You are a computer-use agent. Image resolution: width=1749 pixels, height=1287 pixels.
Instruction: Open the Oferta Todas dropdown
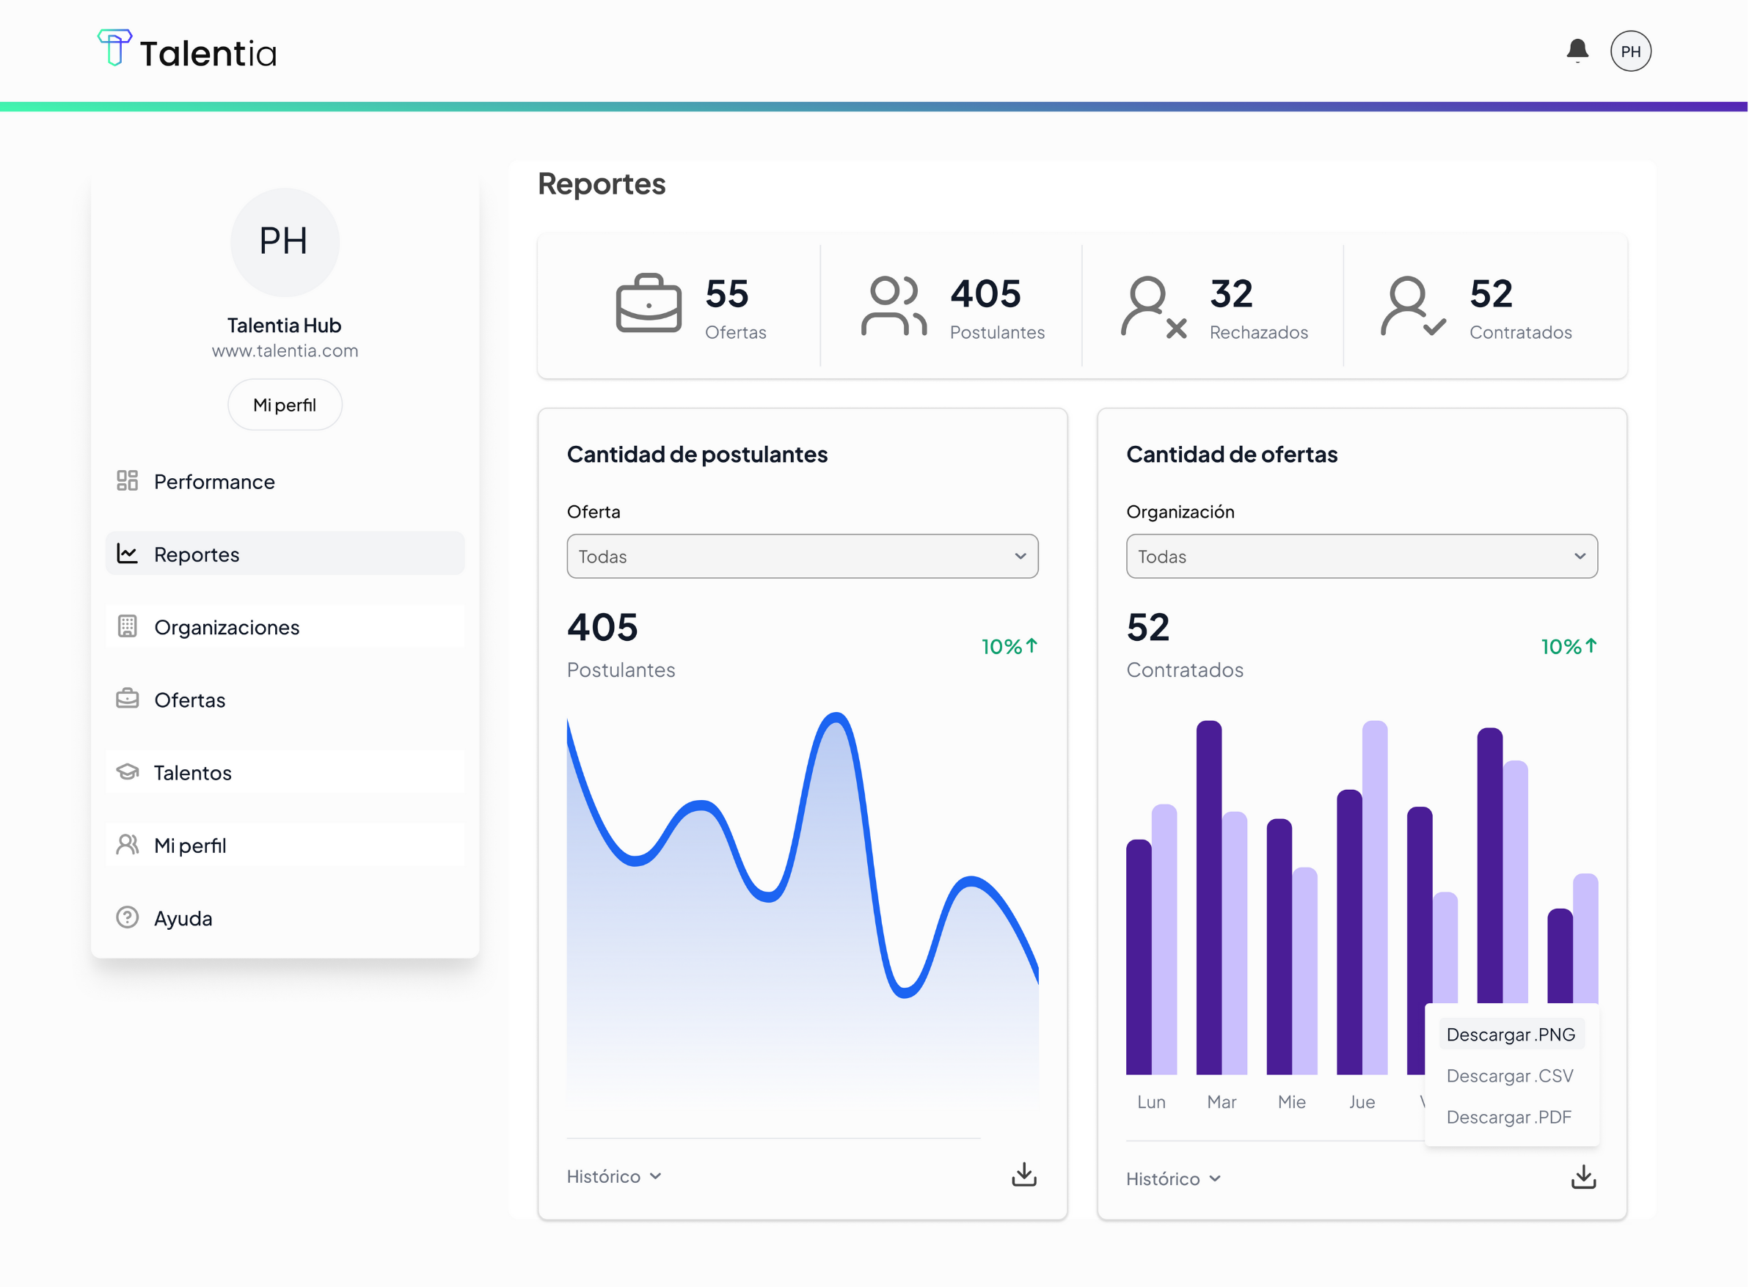[x=802, y=557]
